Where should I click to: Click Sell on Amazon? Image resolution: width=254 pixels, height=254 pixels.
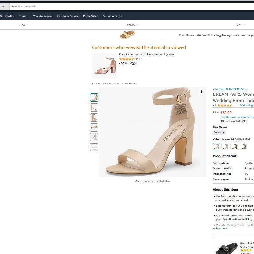pos(112,16)
